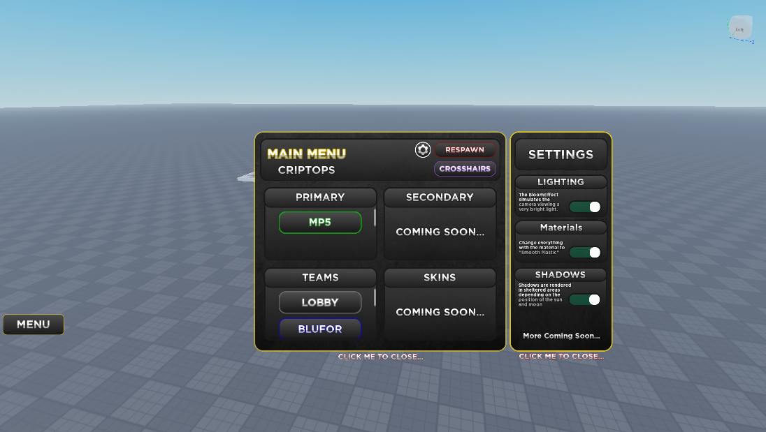766x432 pixels.
Task: Click the SETTINGS panel title
Action: point(561,154)
